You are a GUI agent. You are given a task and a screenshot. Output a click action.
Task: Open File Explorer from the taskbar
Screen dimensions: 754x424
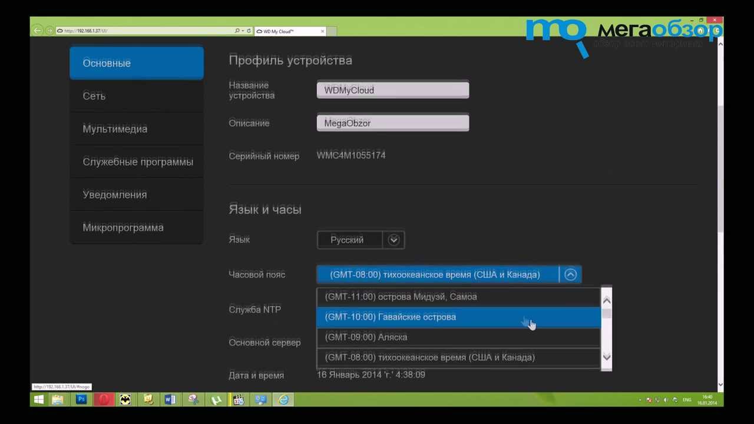pyautogui.click(x=58, y=400)
